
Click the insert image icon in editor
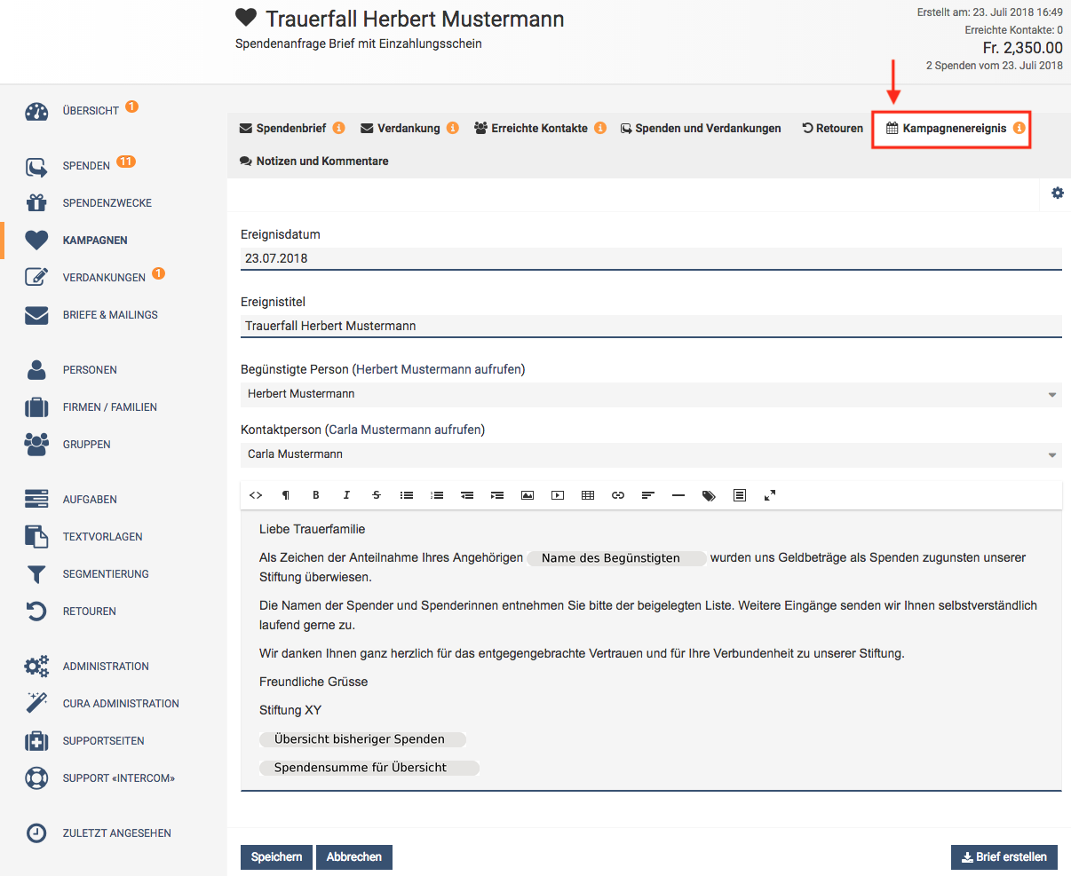coord(528,495)
